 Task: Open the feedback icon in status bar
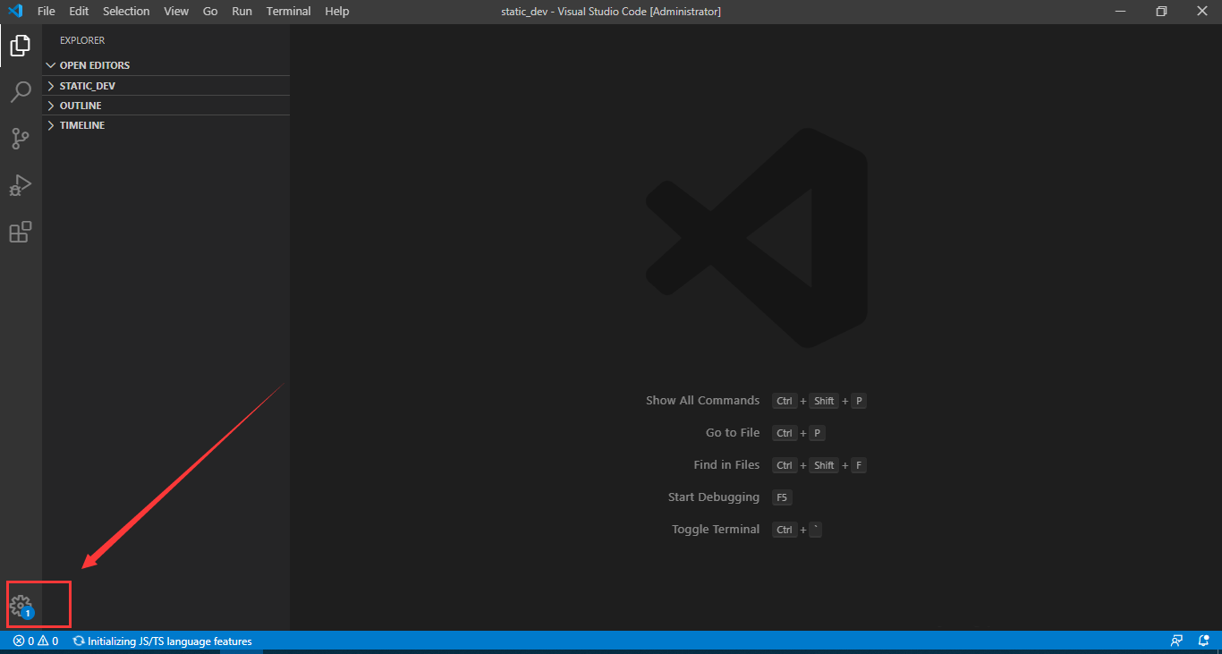click(1177, 641)
